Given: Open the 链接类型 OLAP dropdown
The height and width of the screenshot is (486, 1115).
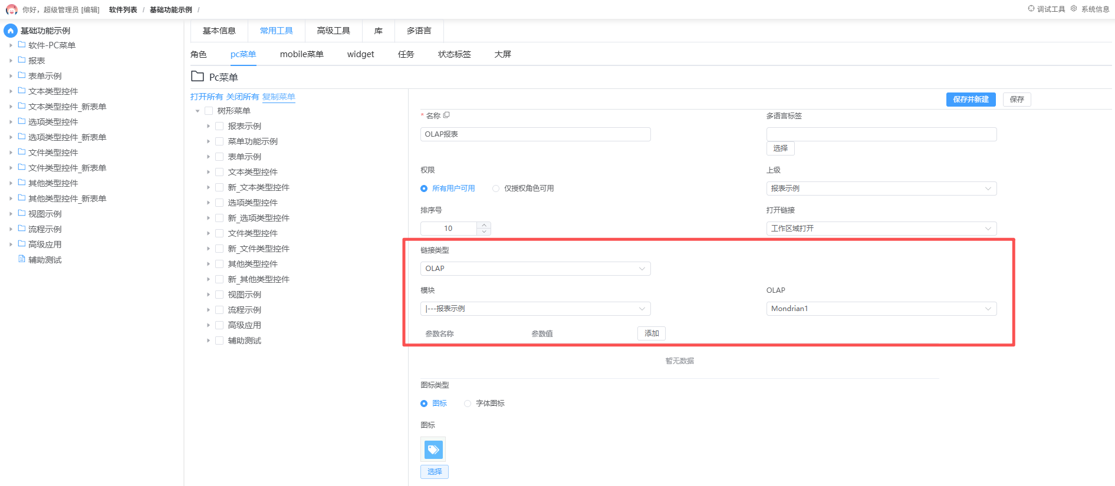Looking at the screenshot, I should click(x=535, y=269).
